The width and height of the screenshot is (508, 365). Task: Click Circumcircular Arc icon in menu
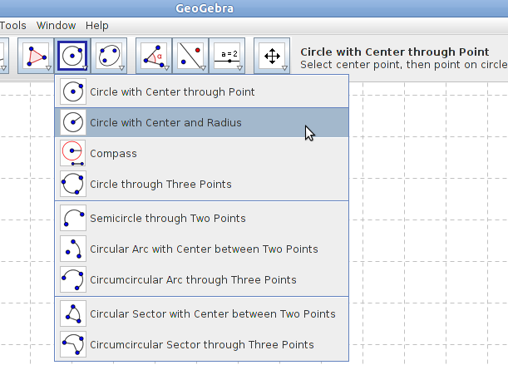click(x=73, y=279)
